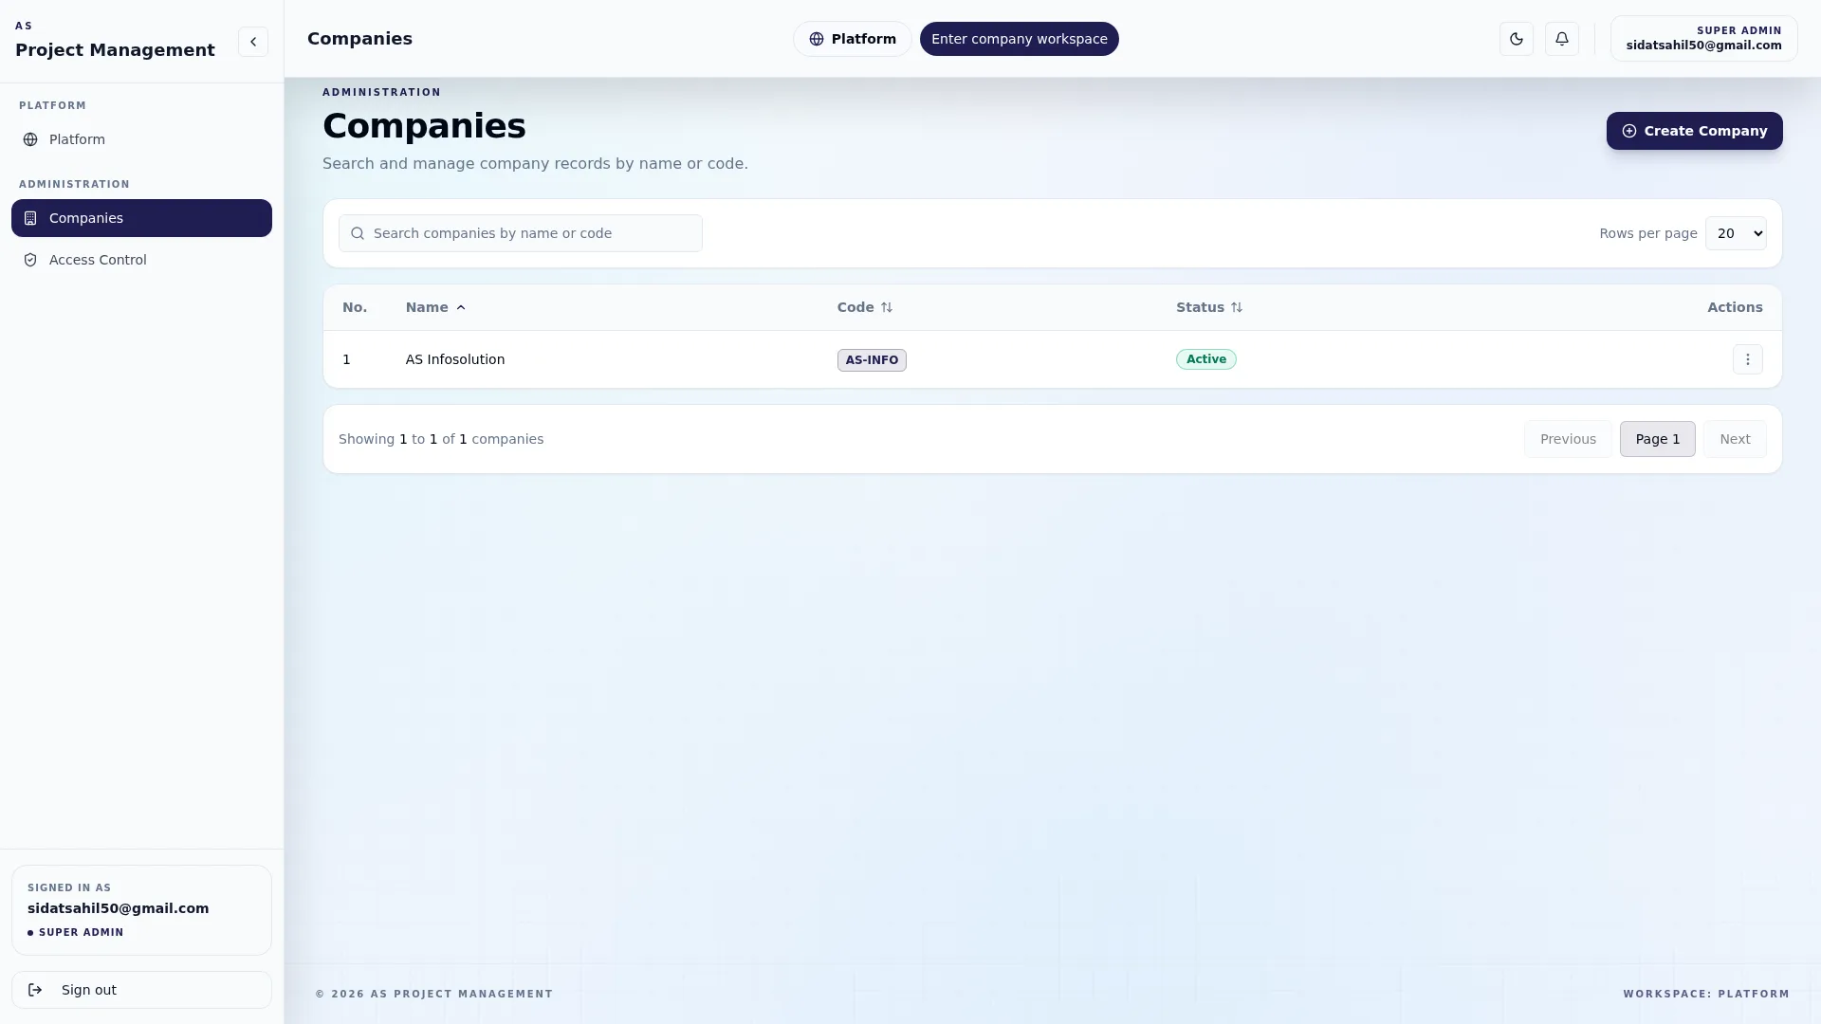The width and height of the screenshot is (1821, 1024).
Task: Click Enter company workspace button
Action: pos(1019,39)
